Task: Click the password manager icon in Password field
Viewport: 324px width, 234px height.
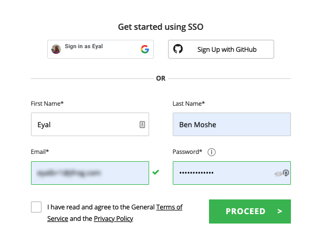Action: pos(286,173)
